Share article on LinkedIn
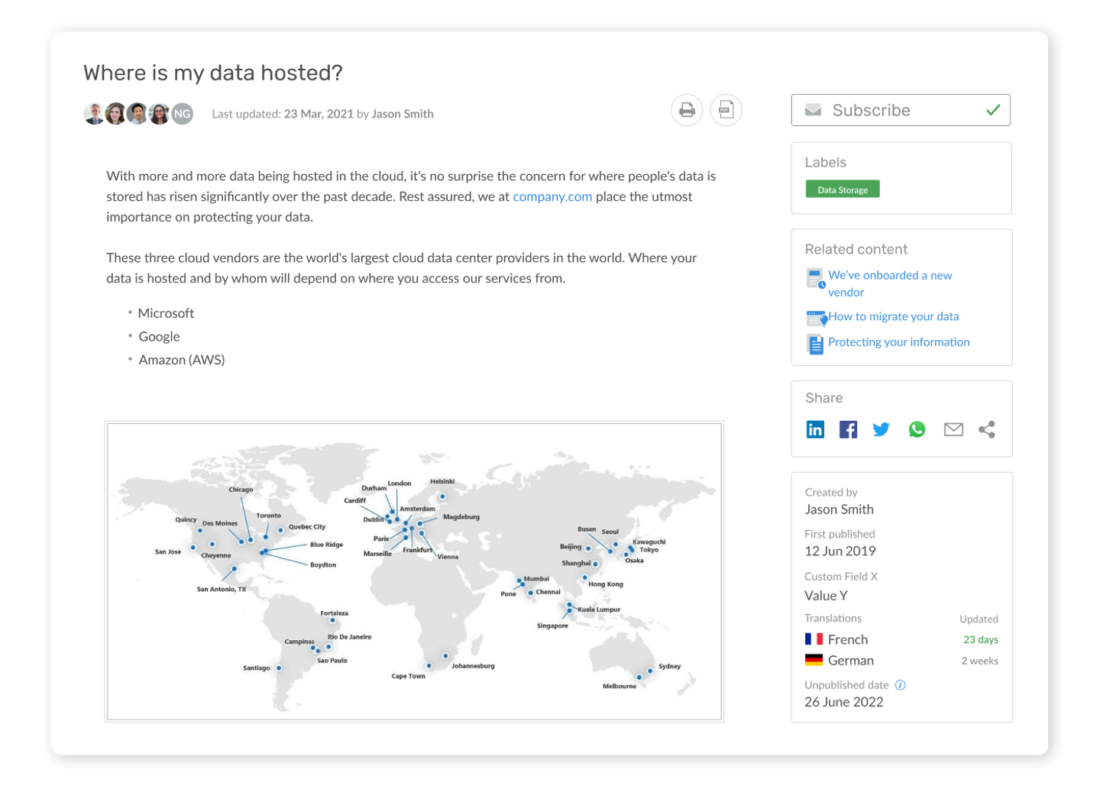Screen dimensions: 1100x786 click(815, 429)
